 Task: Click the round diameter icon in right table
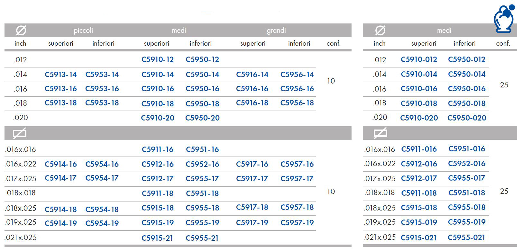(x=380, y=31)
